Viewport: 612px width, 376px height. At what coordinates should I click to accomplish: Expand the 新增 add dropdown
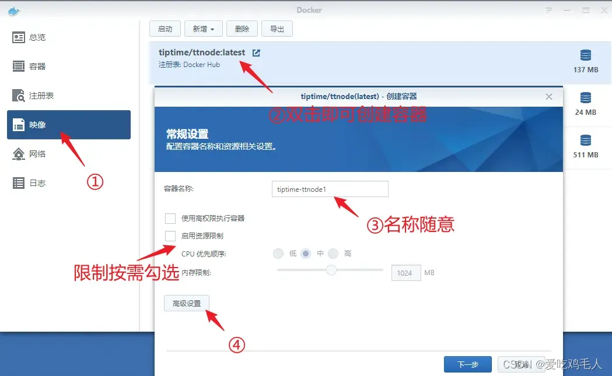point(204,29)
